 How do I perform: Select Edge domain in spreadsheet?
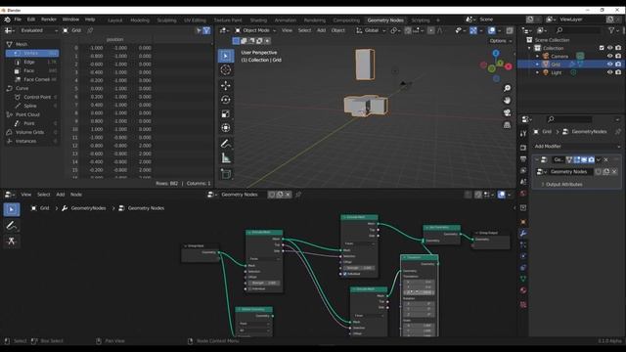point(32,62)
